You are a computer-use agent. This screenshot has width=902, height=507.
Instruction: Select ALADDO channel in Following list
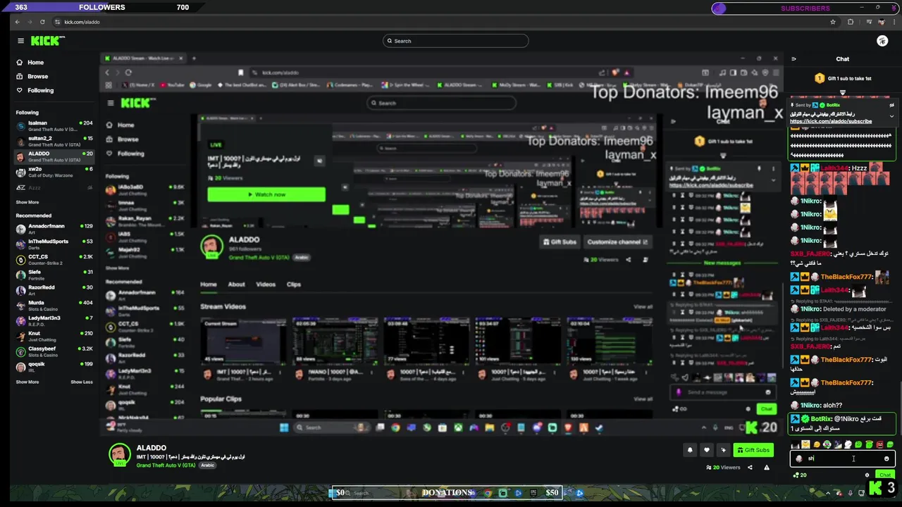click(55, 156)
